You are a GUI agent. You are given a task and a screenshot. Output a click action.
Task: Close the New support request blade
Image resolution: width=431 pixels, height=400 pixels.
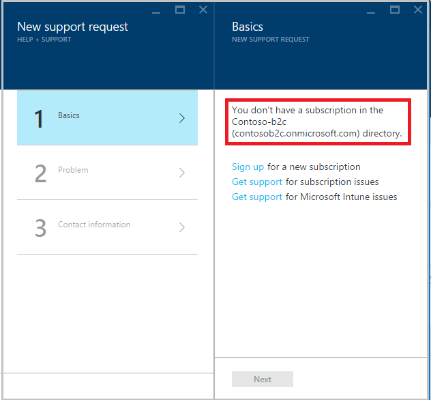point(203,10)
